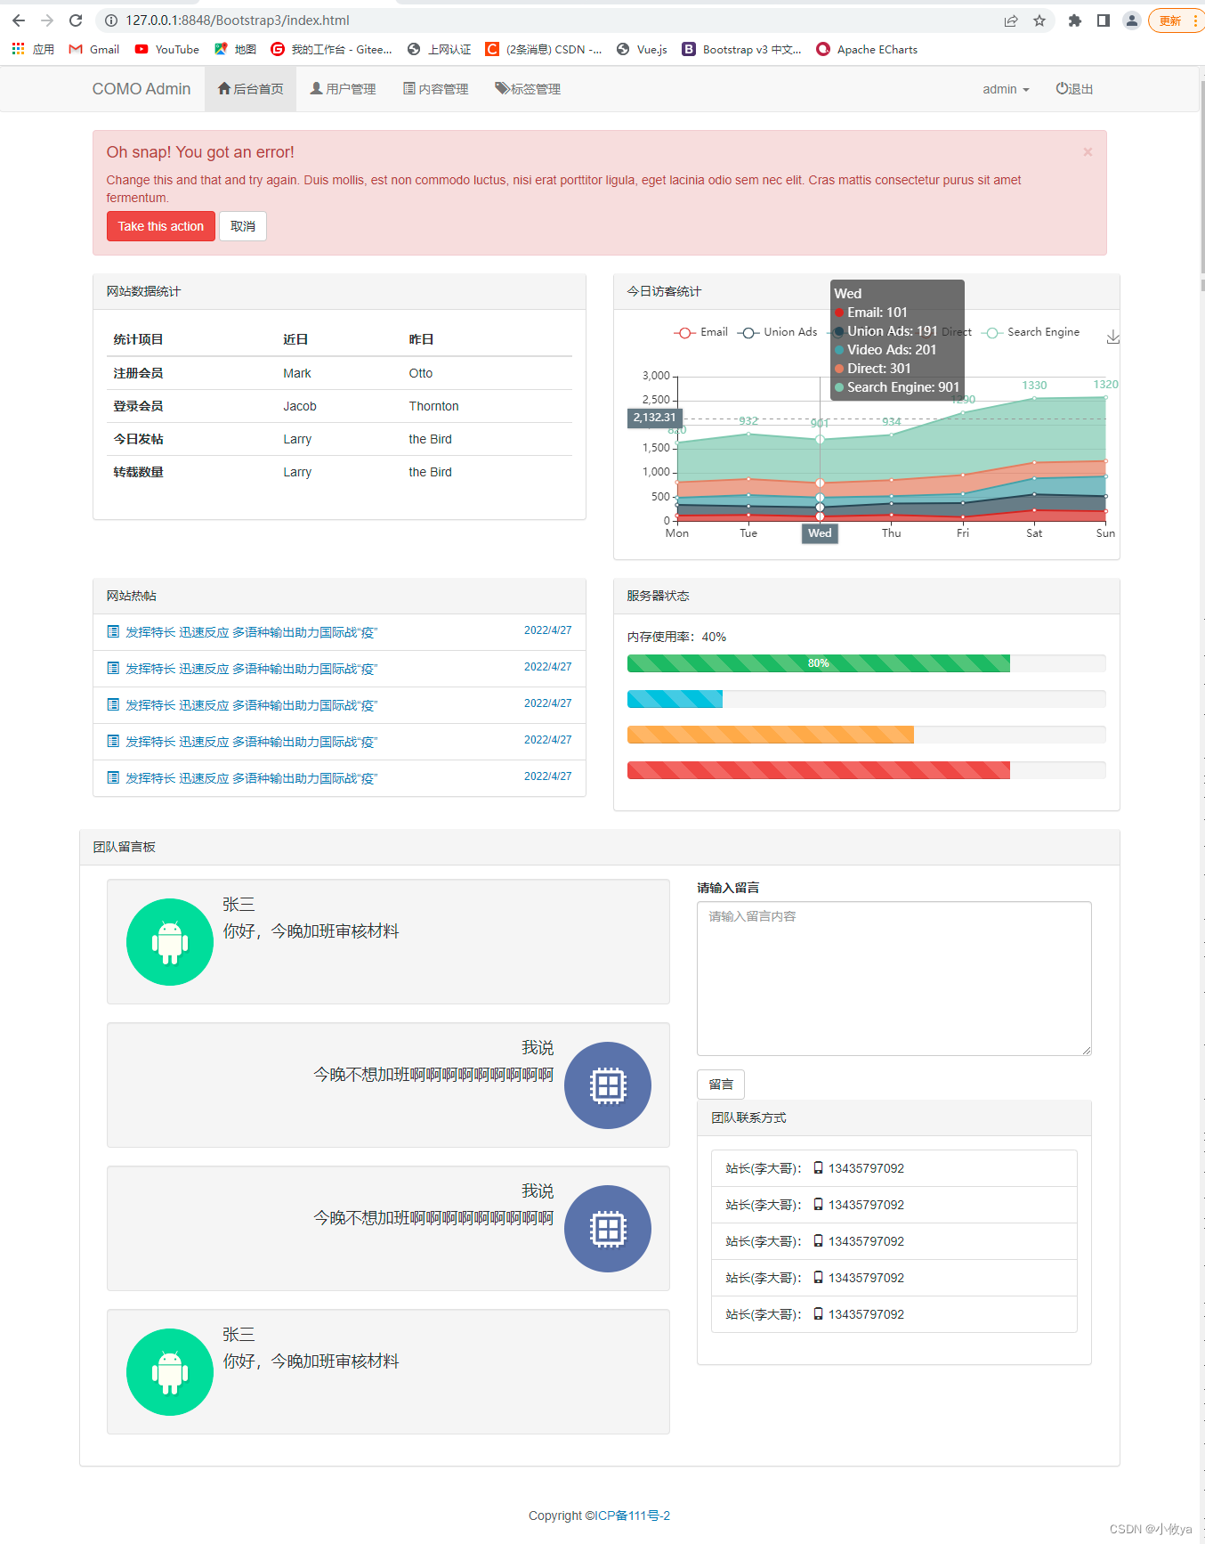The height and width of the screenshot is (1544, 1205).
Task: Click the 转载数量 row label
Action: tap(138, 472)
